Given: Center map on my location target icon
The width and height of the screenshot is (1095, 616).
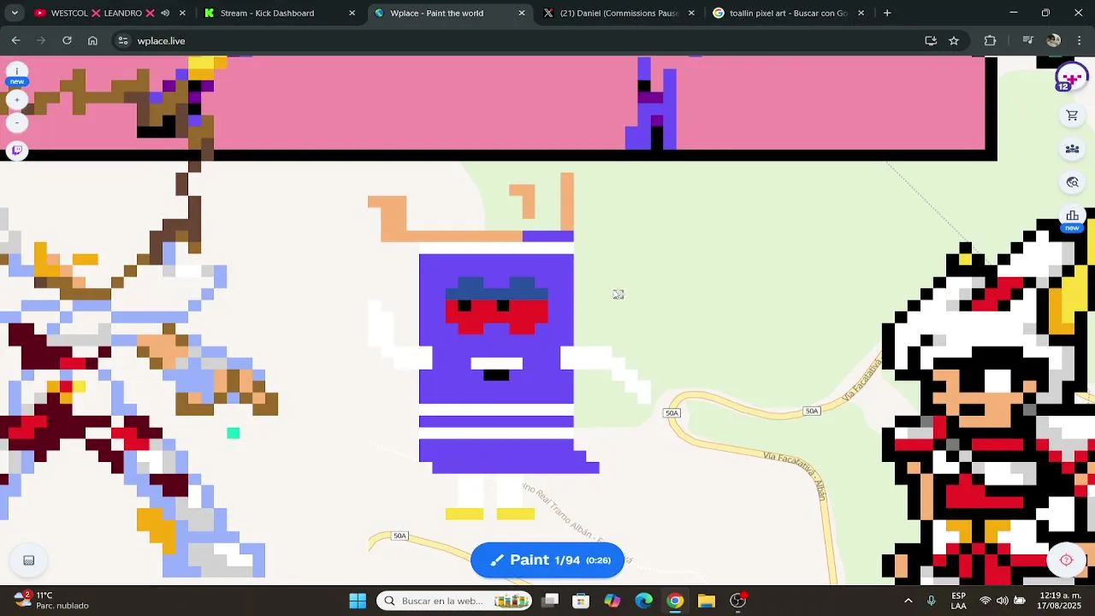Looking at the screenshot, I should coord(1066,560).
